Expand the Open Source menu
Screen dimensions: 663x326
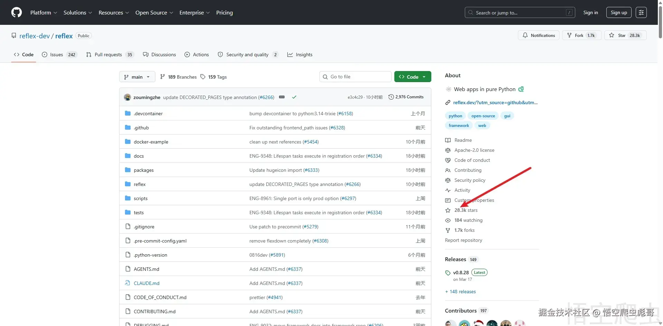(x=154, y=12)
